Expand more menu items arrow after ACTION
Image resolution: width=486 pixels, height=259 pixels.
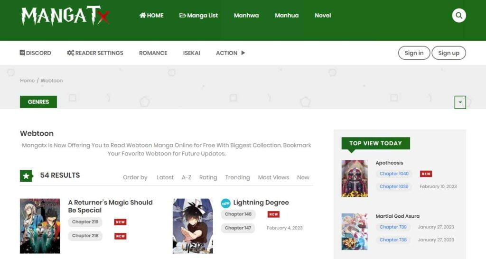click(x=243, y=53)
